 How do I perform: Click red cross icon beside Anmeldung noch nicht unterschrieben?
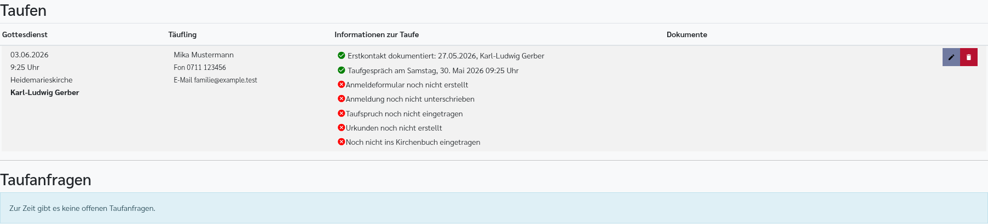(342, 99)
